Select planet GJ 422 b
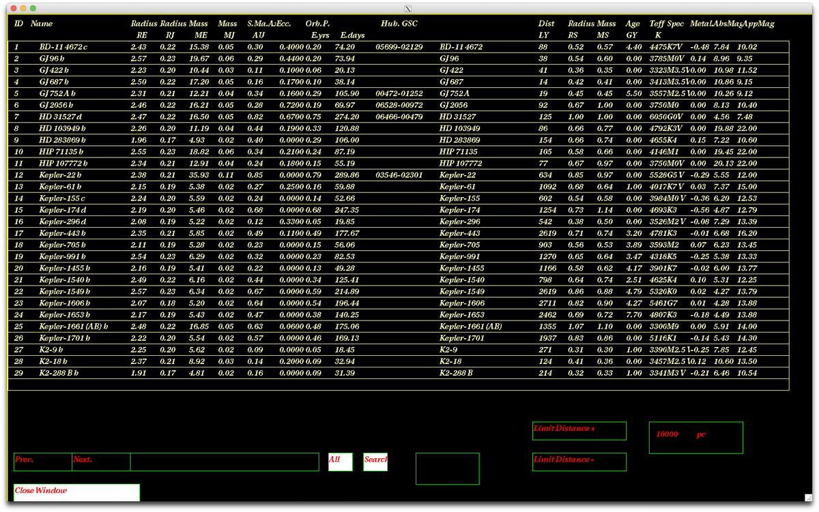This screenshot has height=512, width=819. tap(399, 70)
